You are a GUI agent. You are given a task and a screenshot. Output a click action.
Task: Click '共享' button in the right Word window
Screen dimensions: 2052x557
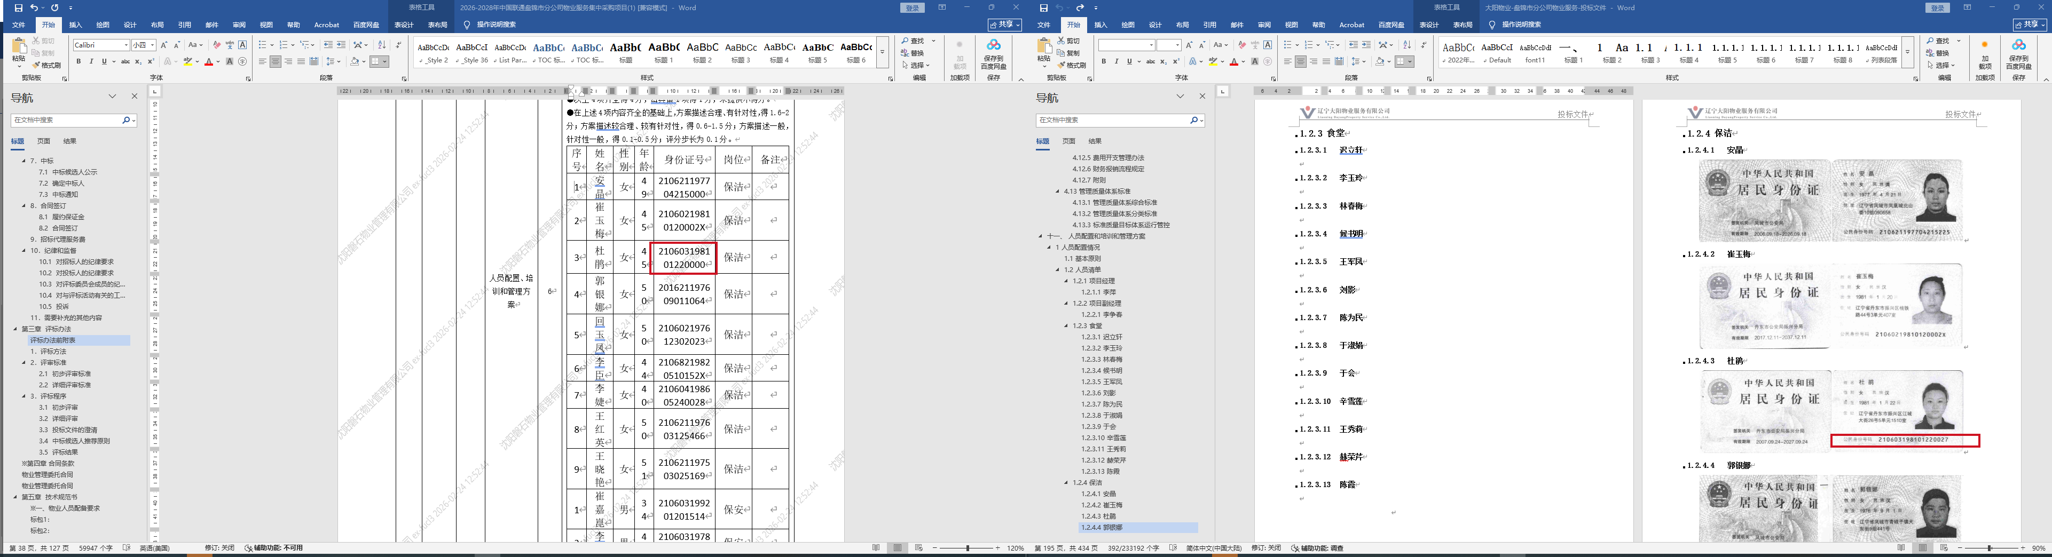[2031, 25]
